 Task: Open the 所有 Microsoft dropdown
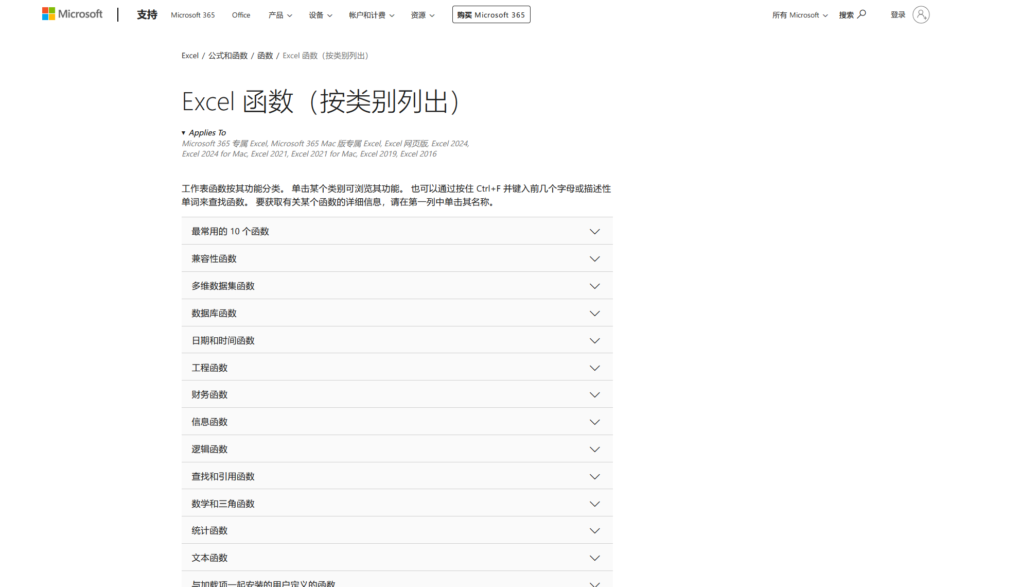pyautogui.click(x=799, y=15)
